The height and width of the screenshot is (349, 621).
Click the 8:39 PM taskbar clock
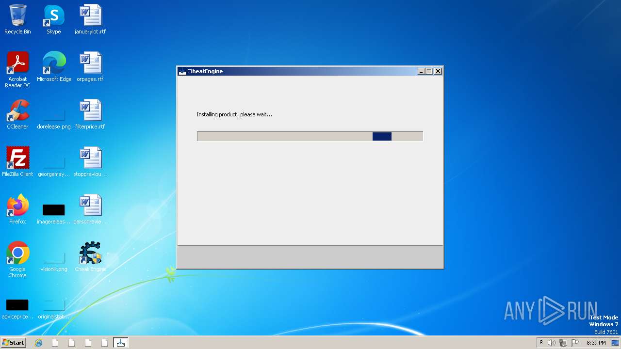(x=596, y=343)
